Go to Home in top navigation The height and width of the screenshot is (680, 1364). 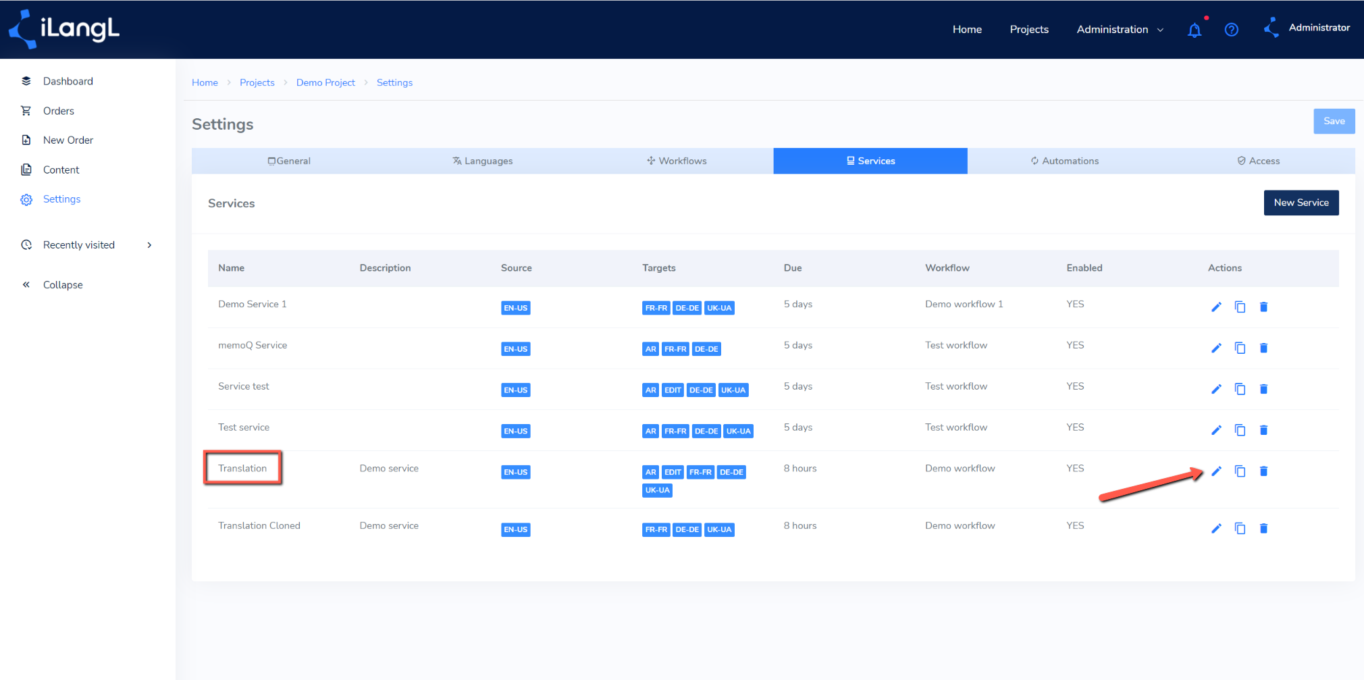click(967, 30)
